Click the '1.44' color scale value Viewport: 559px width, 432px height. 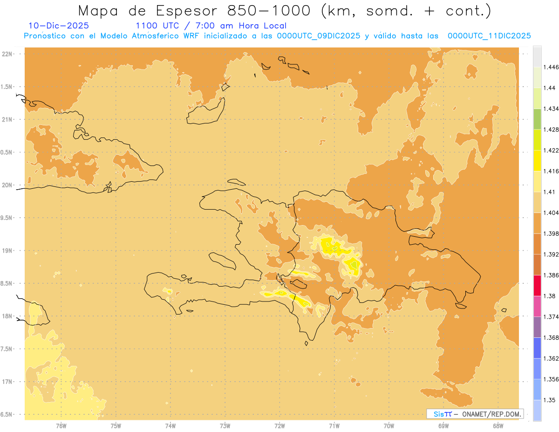click(550, 88)
